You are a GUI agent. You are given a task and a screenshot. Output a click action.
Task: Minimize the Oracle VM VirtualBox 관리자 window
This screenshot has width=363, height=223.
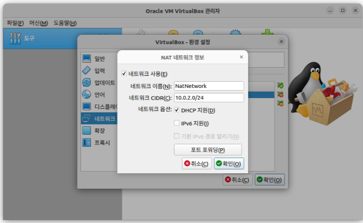point(330,11)
